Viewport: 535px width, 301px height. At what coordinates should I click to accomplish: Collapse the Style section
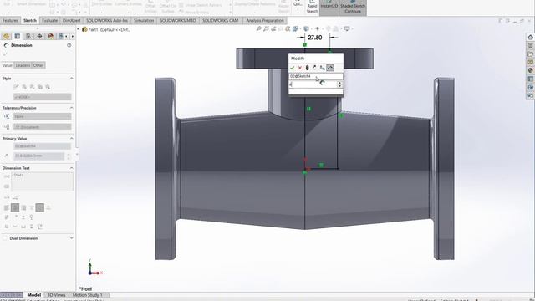71,78
